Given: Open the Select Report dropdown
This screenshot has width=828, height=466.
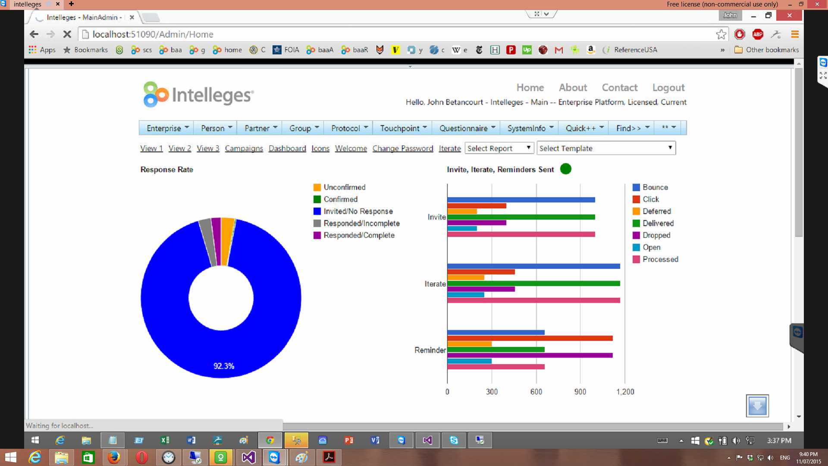Looking at the screenshot, I should pyautogui.click(x=499, y=148).
